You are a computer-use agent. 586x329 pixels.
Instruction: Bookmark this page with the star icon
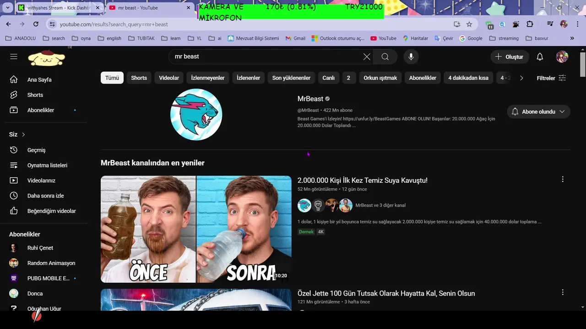(x=469, y=24)
